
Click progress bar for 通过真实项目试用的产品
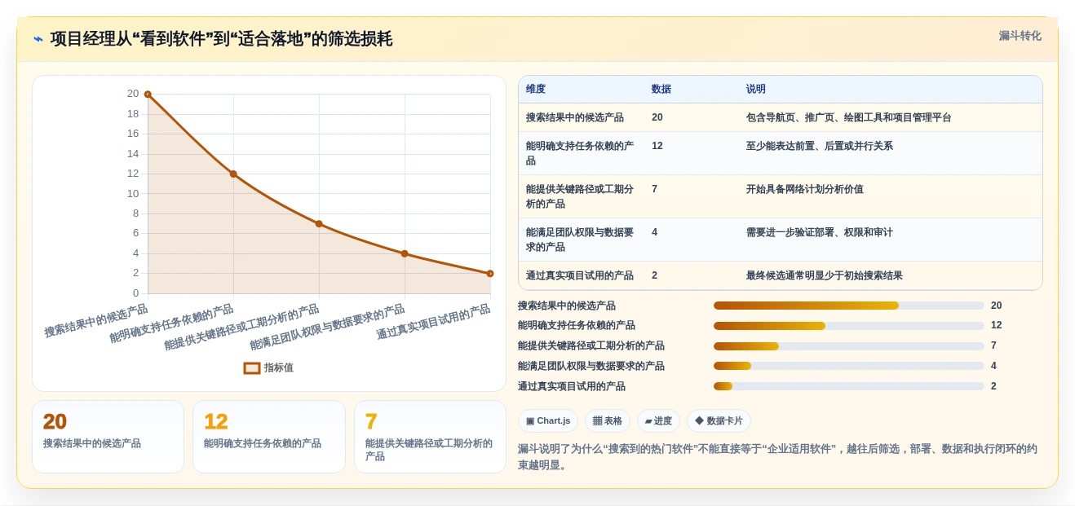tap(849, 386)
